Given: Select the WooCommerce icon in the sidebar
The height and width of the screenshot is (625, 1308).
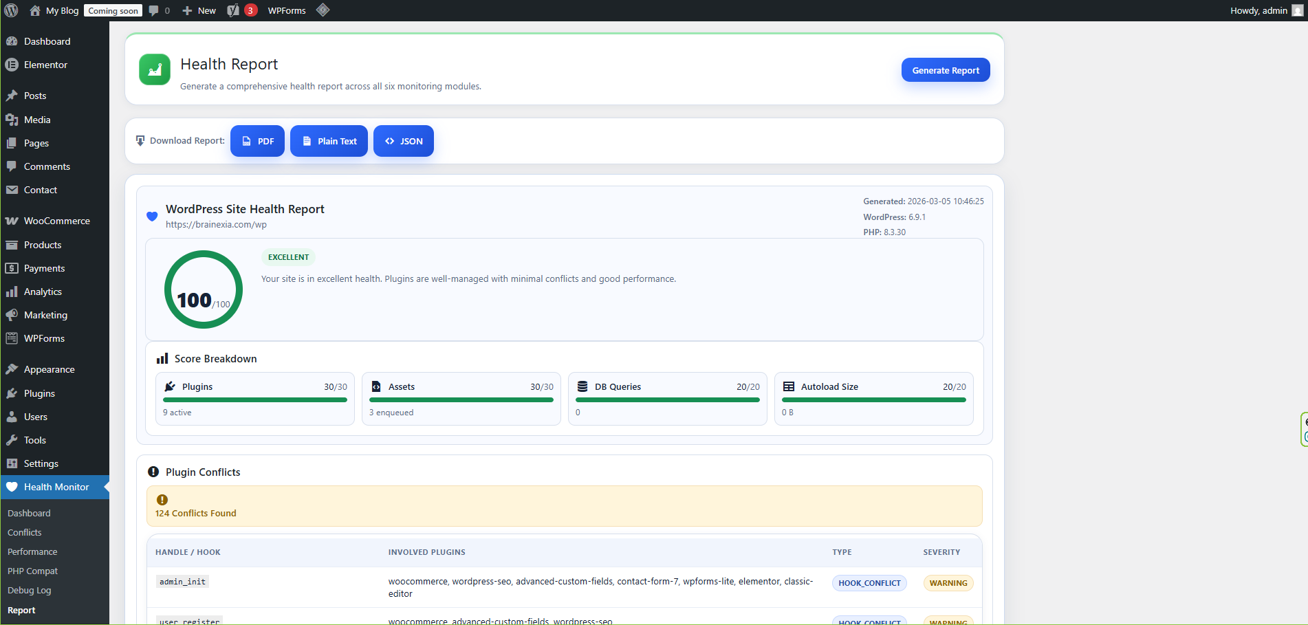Looking at the screenshot, I should (12, 221).
